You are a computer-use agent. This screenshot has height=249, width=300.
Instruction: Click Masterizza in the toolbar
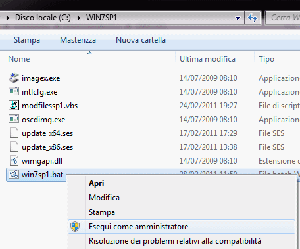pos(78,40)
